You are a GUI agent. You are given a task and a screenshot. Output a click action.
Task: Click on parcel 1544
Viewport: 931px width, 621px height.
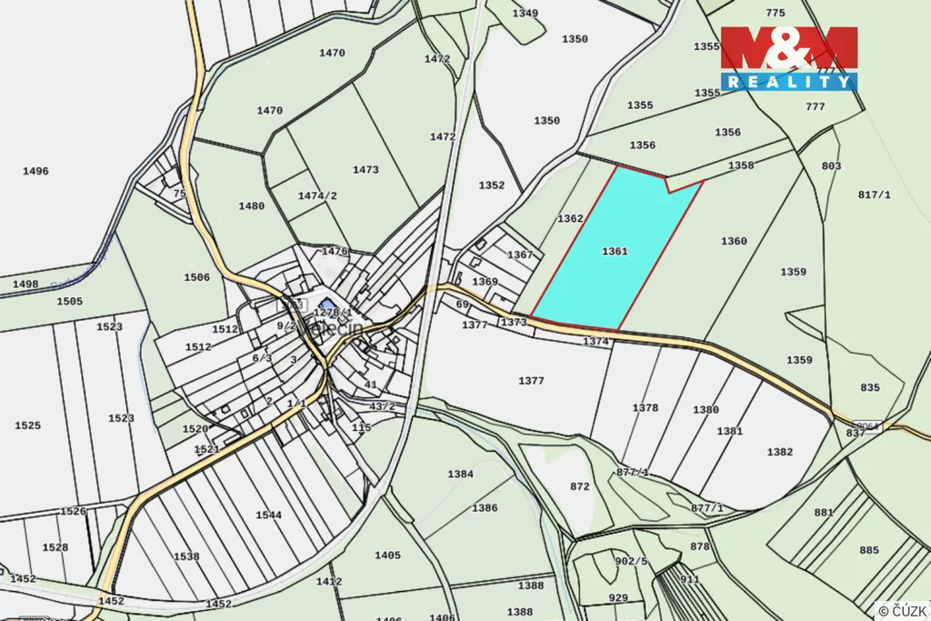[x=268, y=515]
